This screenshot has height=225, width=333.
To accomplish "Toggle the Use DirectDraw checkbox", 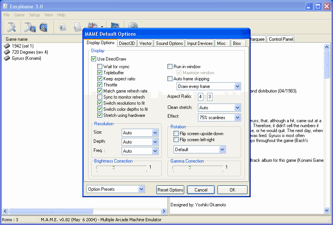I will click(93, 59).
